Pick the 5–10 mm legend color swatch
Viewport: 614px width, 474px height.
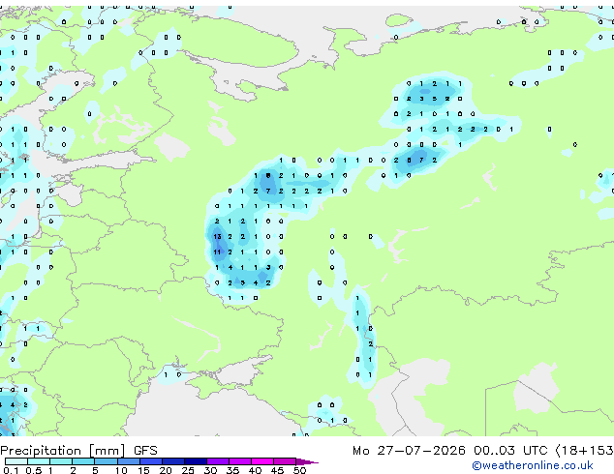106,461
